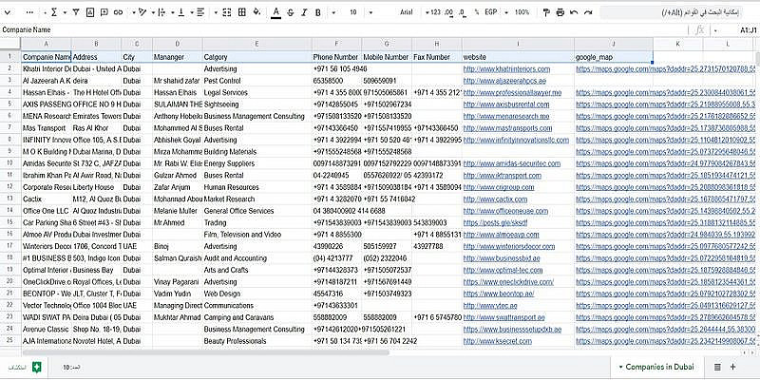
Task: Select the Camping and Caravans cell
Action: click(x=257, y=317)
